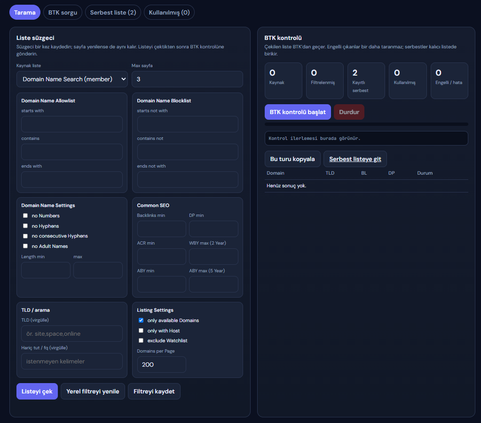
Task: Click the ACR min field
Action: [x=162, y=256]
